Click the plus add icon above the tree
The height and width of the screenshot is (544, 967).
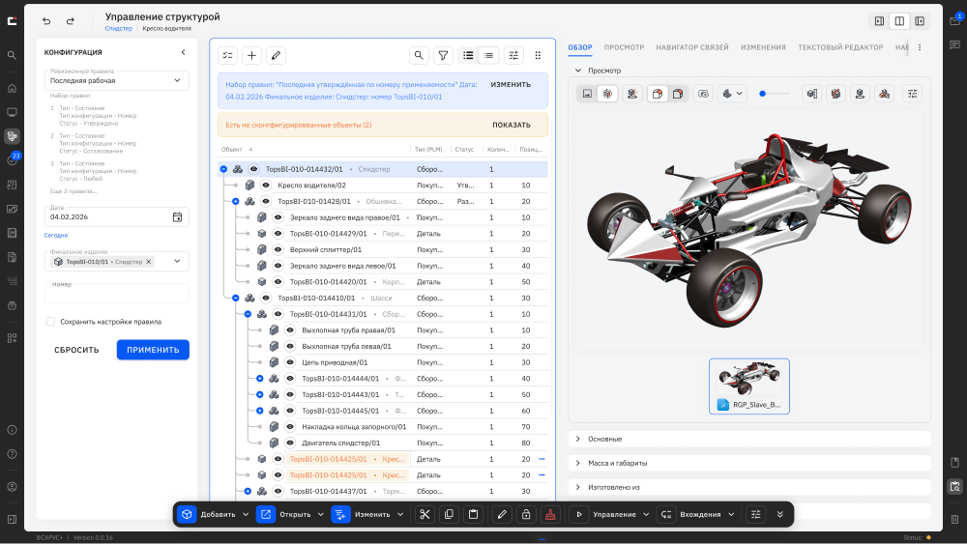251,55
